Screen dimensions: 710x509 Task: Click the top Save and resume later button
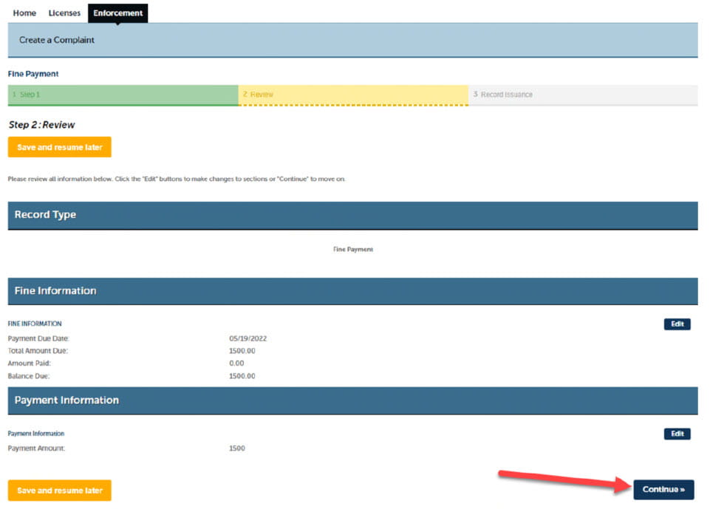(59, 147)
